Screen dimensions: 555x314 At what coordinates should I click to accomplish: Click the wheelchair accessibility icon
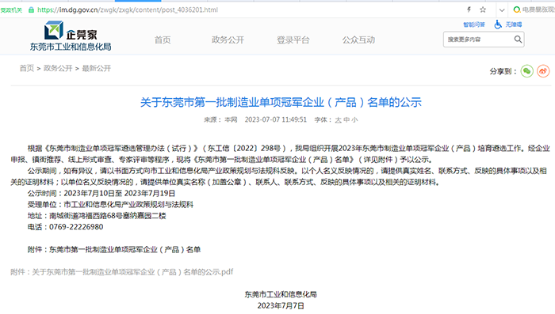498,25
